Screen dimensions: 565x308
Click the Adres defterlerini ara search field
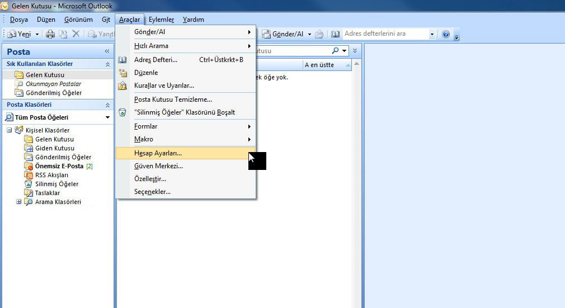click(385, 34)
